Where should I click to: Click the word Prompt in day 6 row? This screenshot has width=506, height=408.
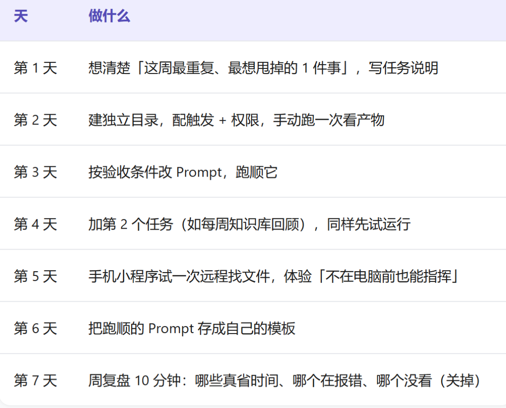pyautogui.click(x=171, y=329)
